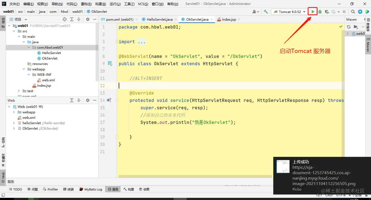Open the 依赖 dependencies tool window
The height and width of the screenshot is (200, 371).
coord(144,189)
